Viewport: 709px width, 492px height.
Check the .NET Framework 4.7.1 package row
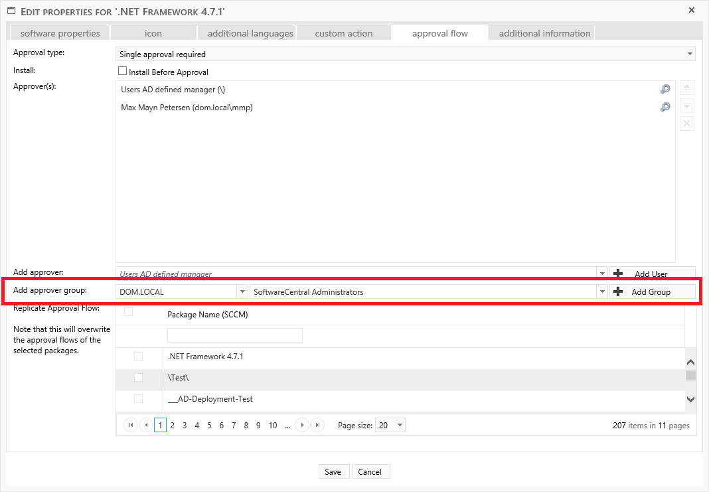(138, 357)
